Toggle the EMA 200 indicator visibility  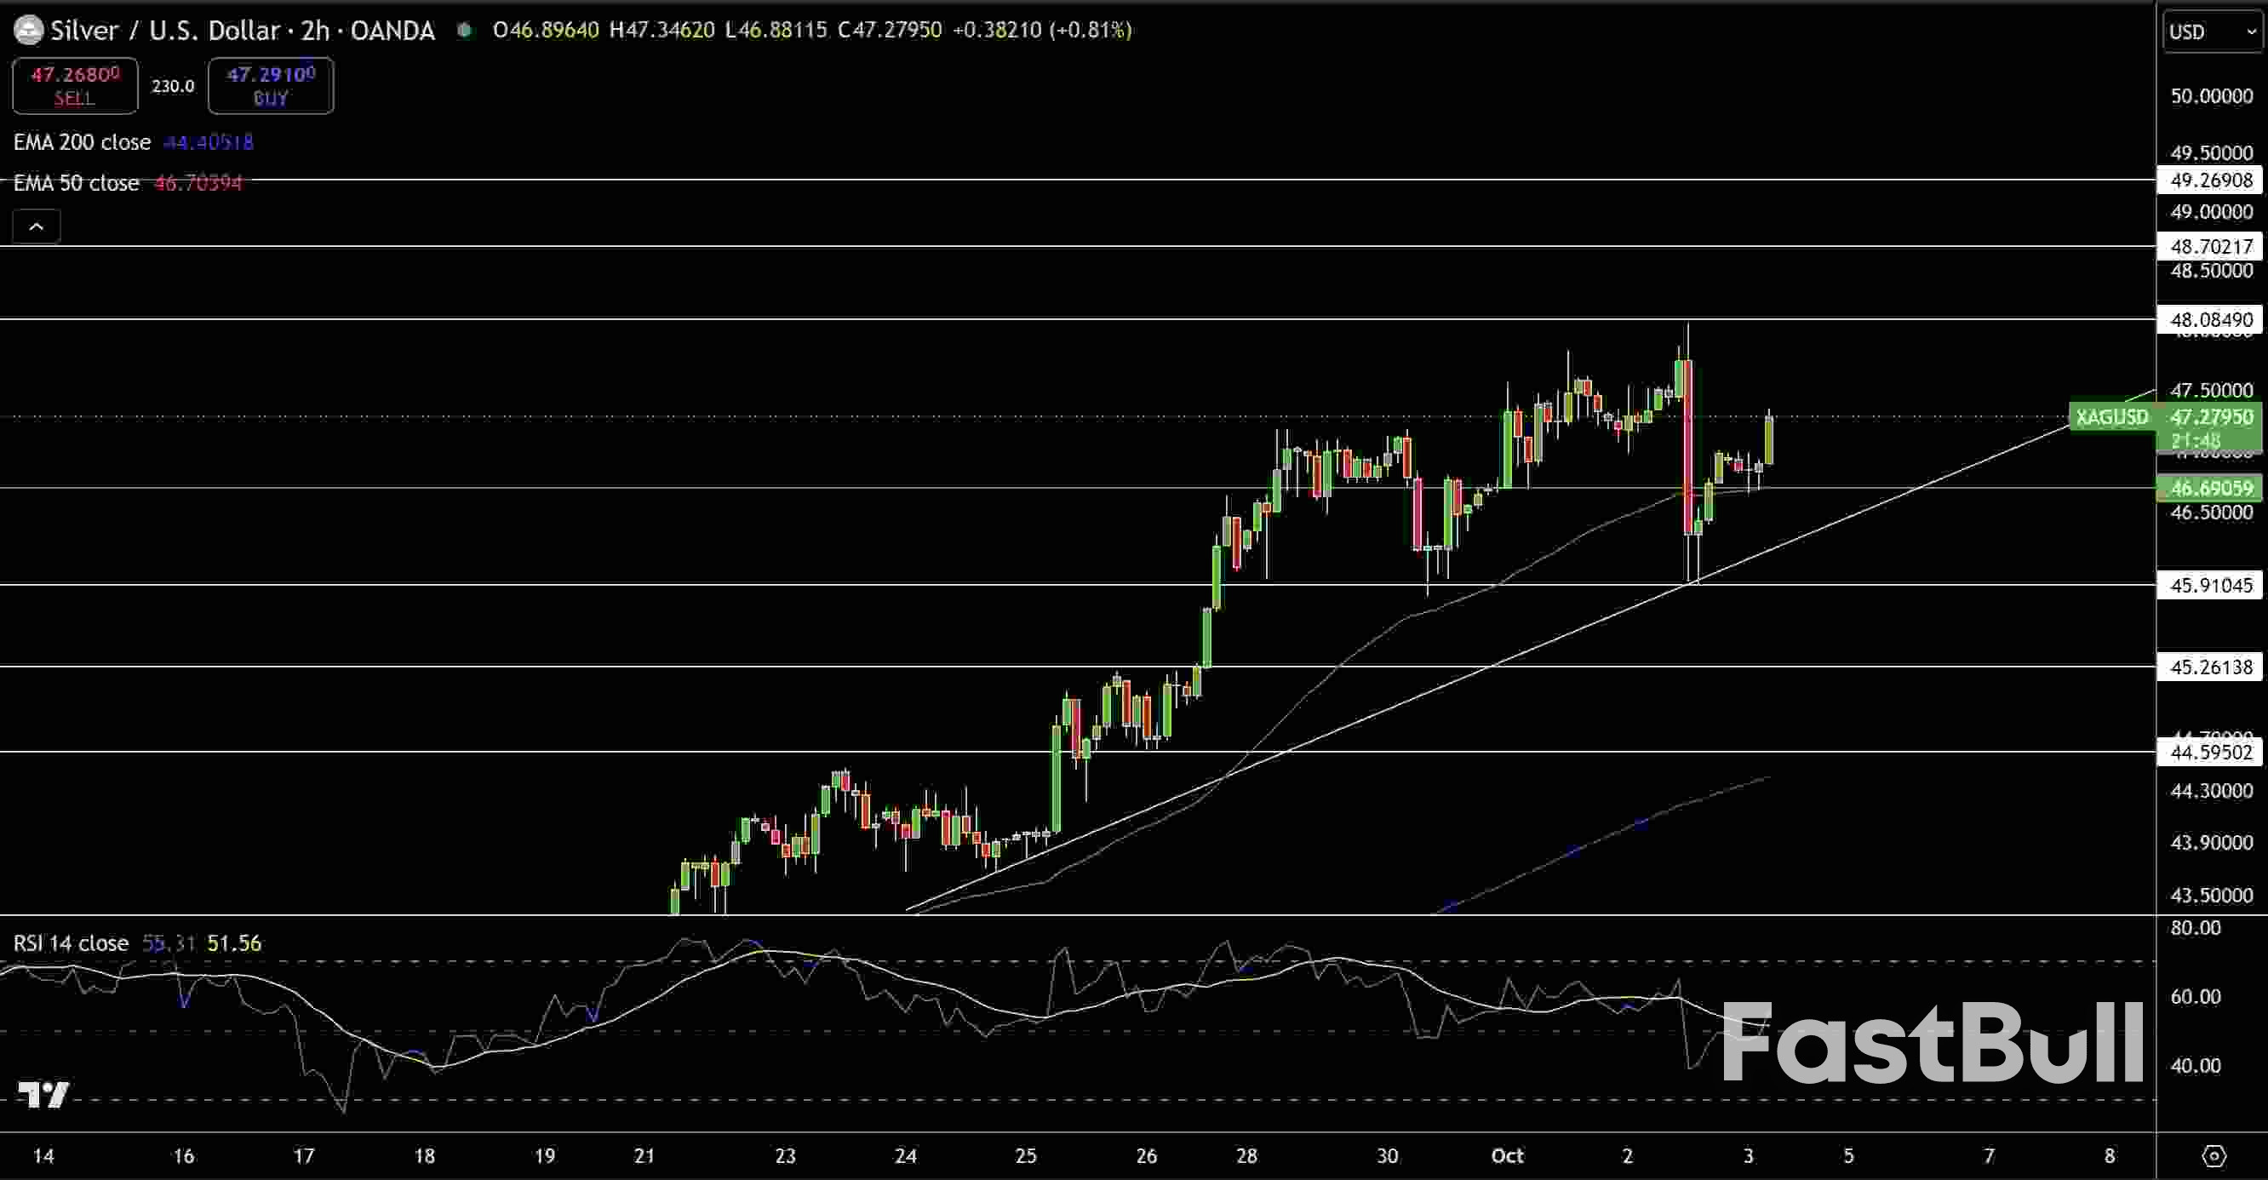(82, 142)
